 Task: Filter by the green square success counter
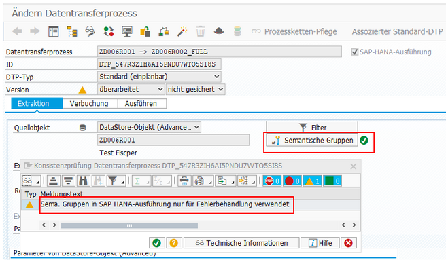coord(332,181)
